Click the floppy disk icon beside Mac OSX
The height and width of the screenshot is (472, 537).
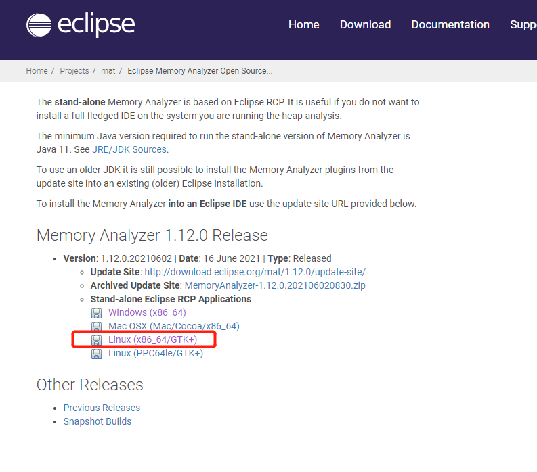(97, 327)
